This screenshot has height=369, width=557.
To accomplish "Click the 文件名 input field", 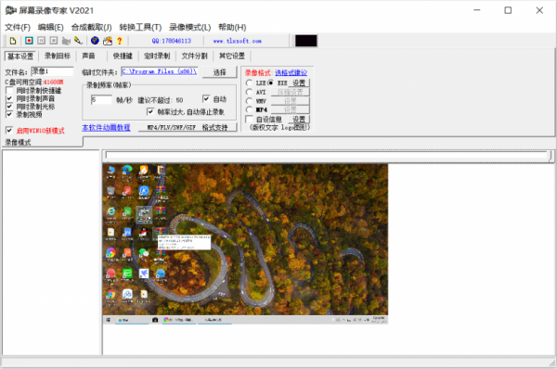I will click(x=52, y=71).
